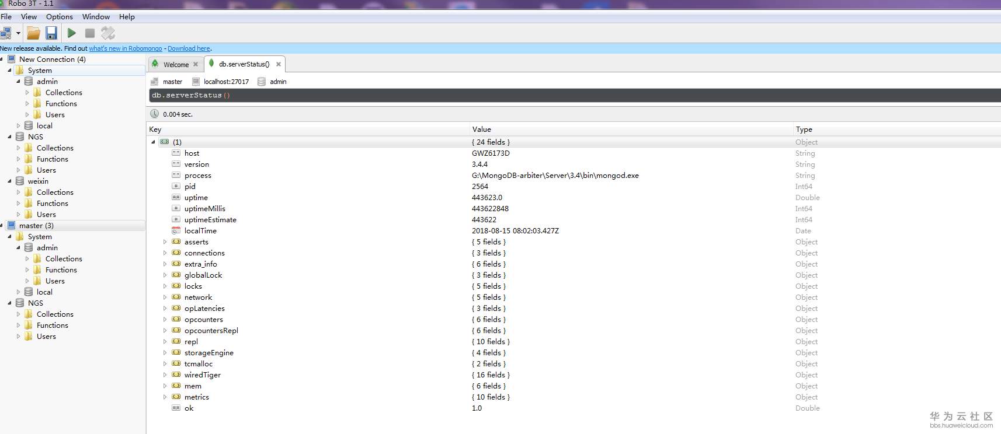The height and width of the screenshot is (434, 1001).
Task: Expand the extra_info object row
Action: 165,264
